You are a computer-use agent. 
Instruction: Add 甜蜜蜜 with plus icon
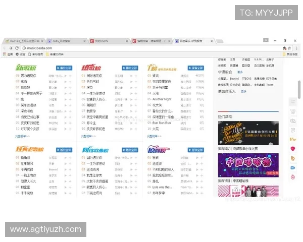click(x=70, y=188)
